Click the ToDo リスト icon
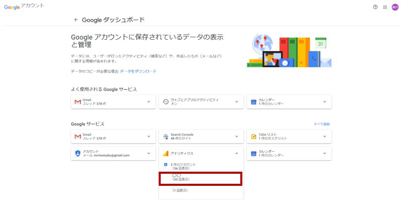 click(253, 136)
